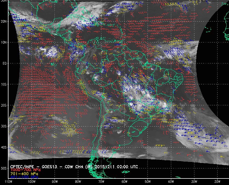Image resolution: width=229 pixels, height=185 pixels.
Task: Select the 60W longitude label
Action: [x=124, y=182]
